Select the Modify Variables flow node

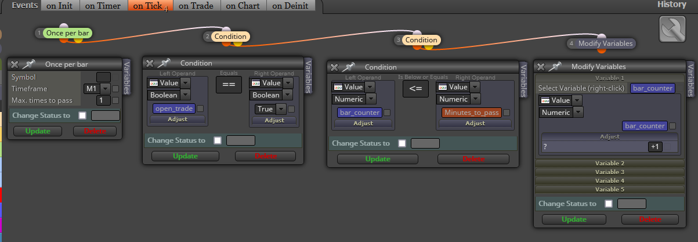point(606,44)
